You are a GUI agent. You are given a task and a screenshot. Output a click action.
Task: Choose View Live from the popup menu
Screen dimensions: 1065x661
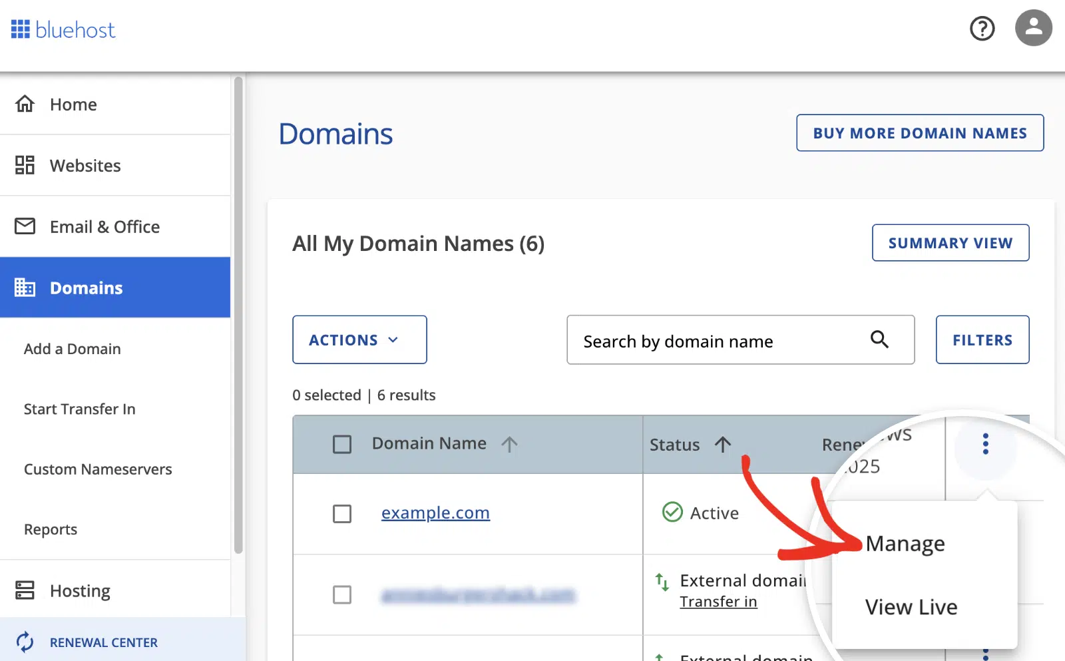(911, 607)
